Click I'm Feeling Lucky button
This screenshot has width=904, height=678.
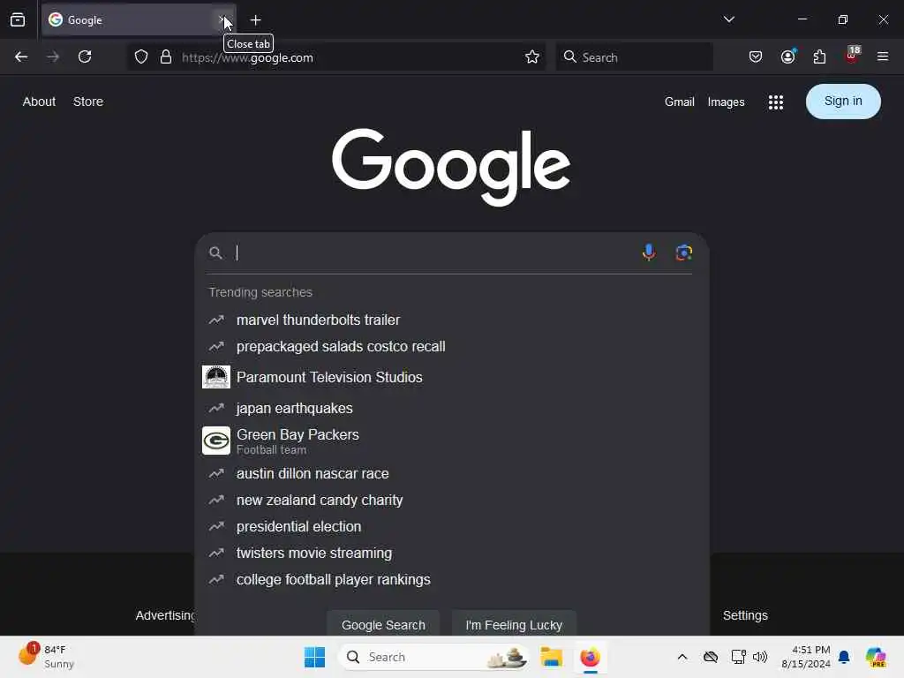click(514, 624)
